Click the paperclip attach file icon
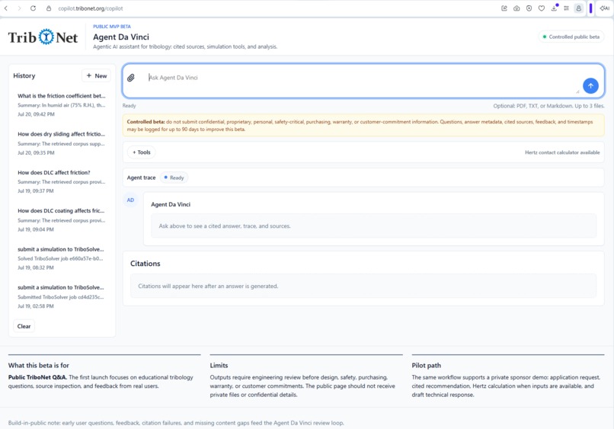The height and width of the screenshot is (429, 614). click(x=131, y=78)
